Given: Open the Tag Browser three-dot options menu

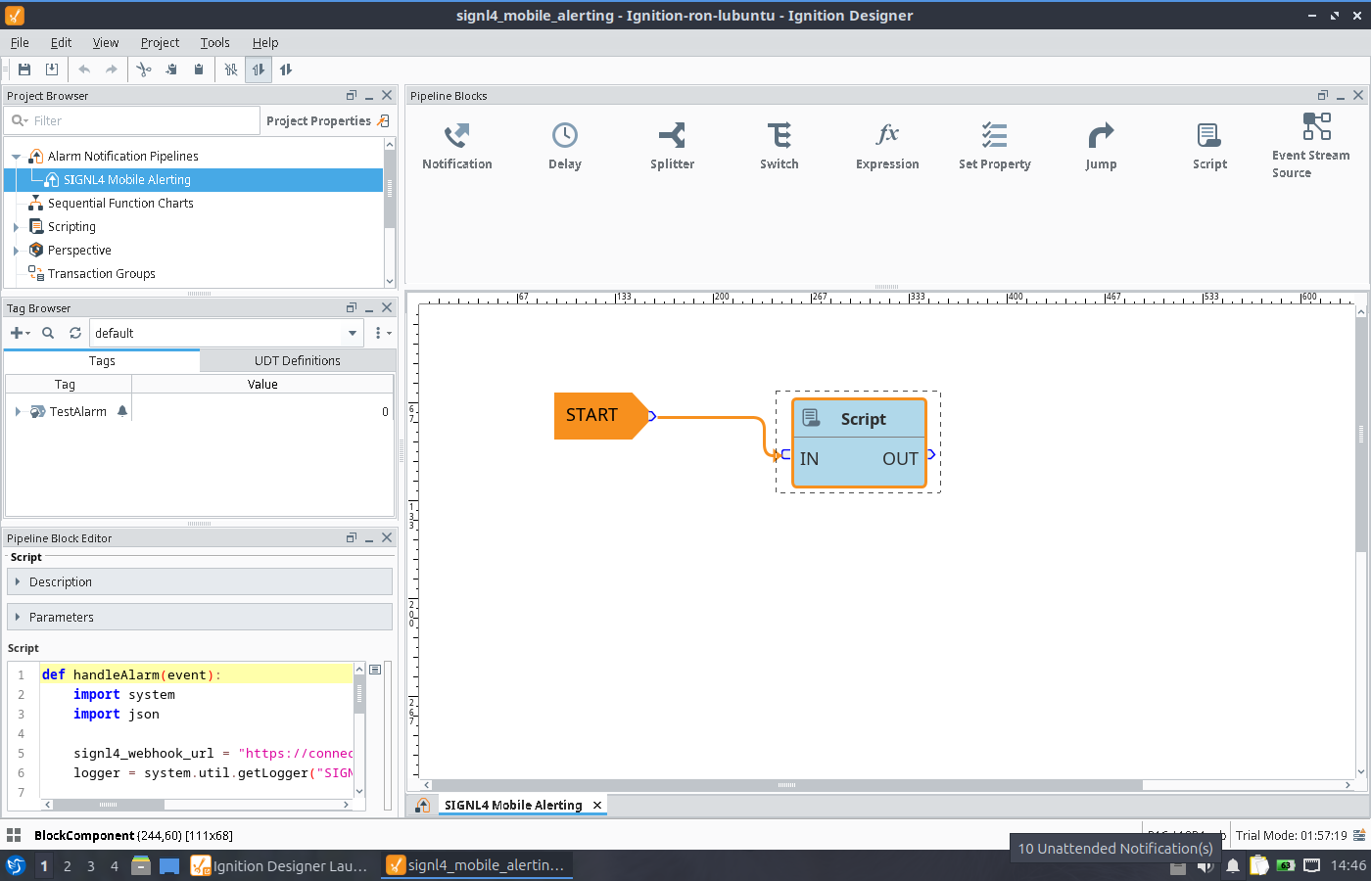Looking at the screenshot, I should point(382,334).
